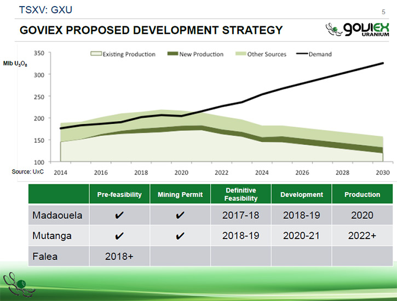Click the slide page number 5
The height and width of the screenshot is (301, 397).
[383, 12]
